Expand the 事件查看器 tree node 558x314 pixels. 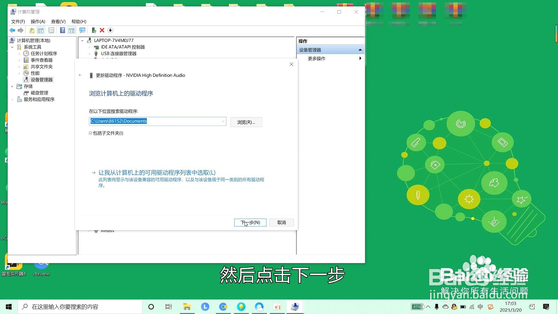click(19, 60)
